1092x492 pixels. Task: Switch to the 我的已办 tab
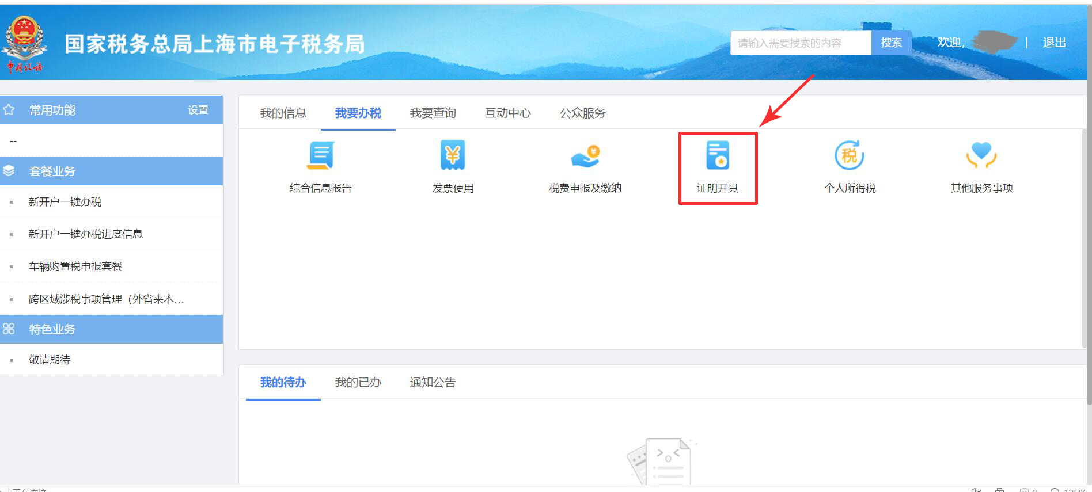coord(358,382)
